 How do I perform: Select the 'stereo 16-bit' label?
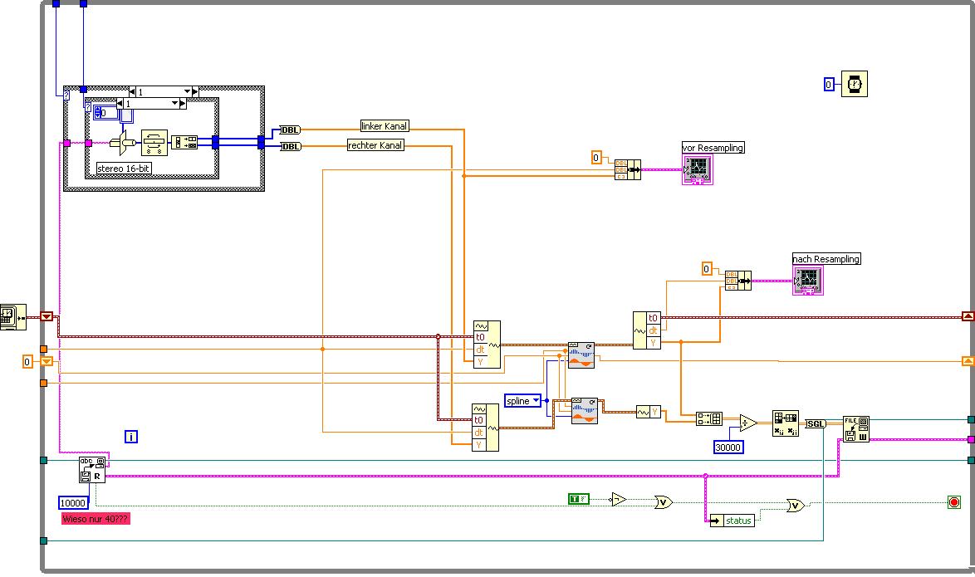point(124,169)
